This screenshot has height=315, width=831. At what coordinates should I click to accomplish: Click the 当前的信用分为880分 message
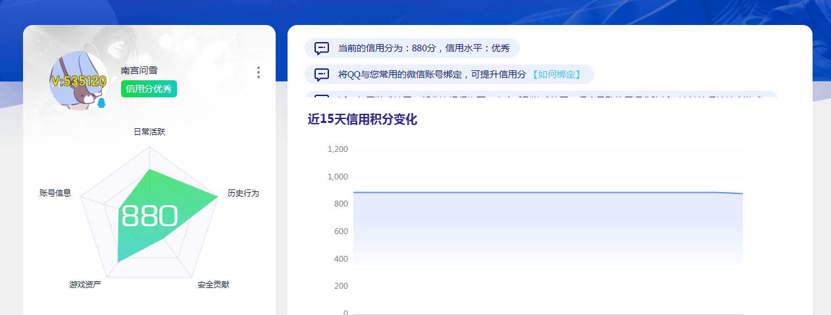pyautogui.click(x=423, y=48)
